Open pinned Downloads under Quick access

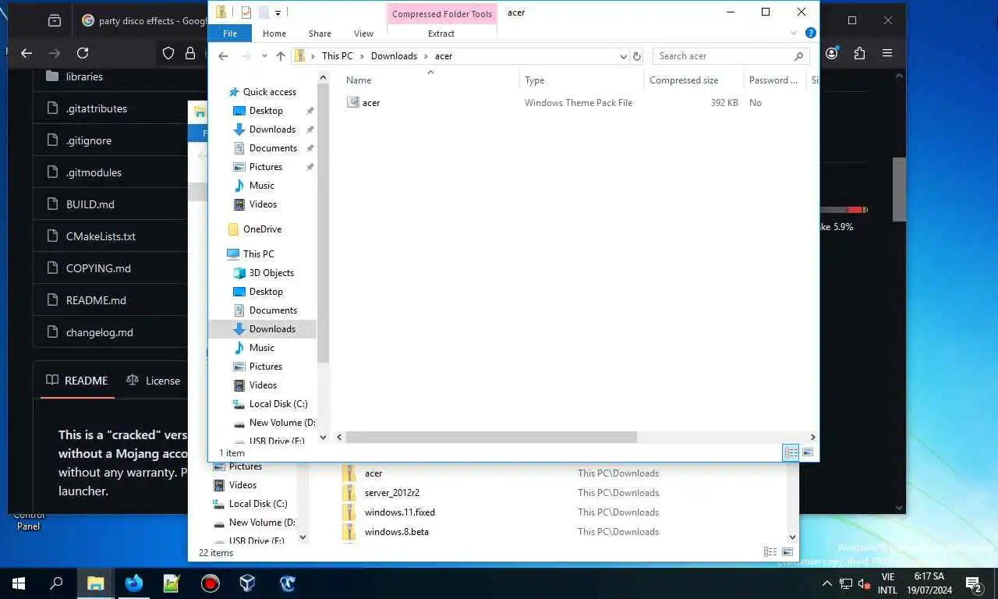pos(272,129)
